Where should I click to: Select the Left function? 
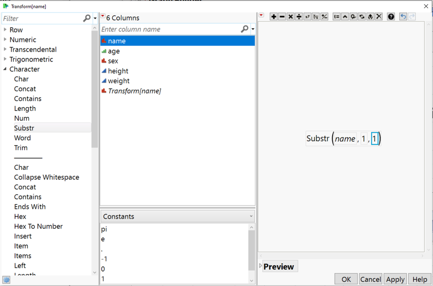point(20,266)
